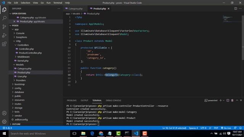Select the powershell terminal entry

pyautogui.click(x=211, y=100)
